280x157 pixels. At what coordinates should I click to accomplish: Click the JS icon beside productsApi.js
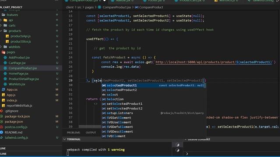7,36
